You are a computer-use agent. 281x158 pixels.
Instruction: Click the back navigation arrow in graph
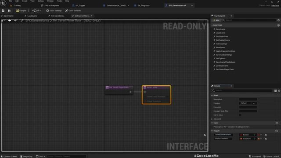tap(10, 21)
